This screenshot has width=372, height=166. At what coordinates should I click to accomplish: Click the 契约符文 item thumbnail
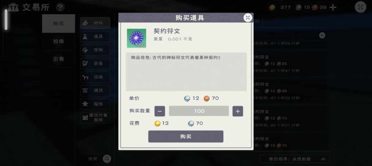pyautogui.click(x=136, y=38)
